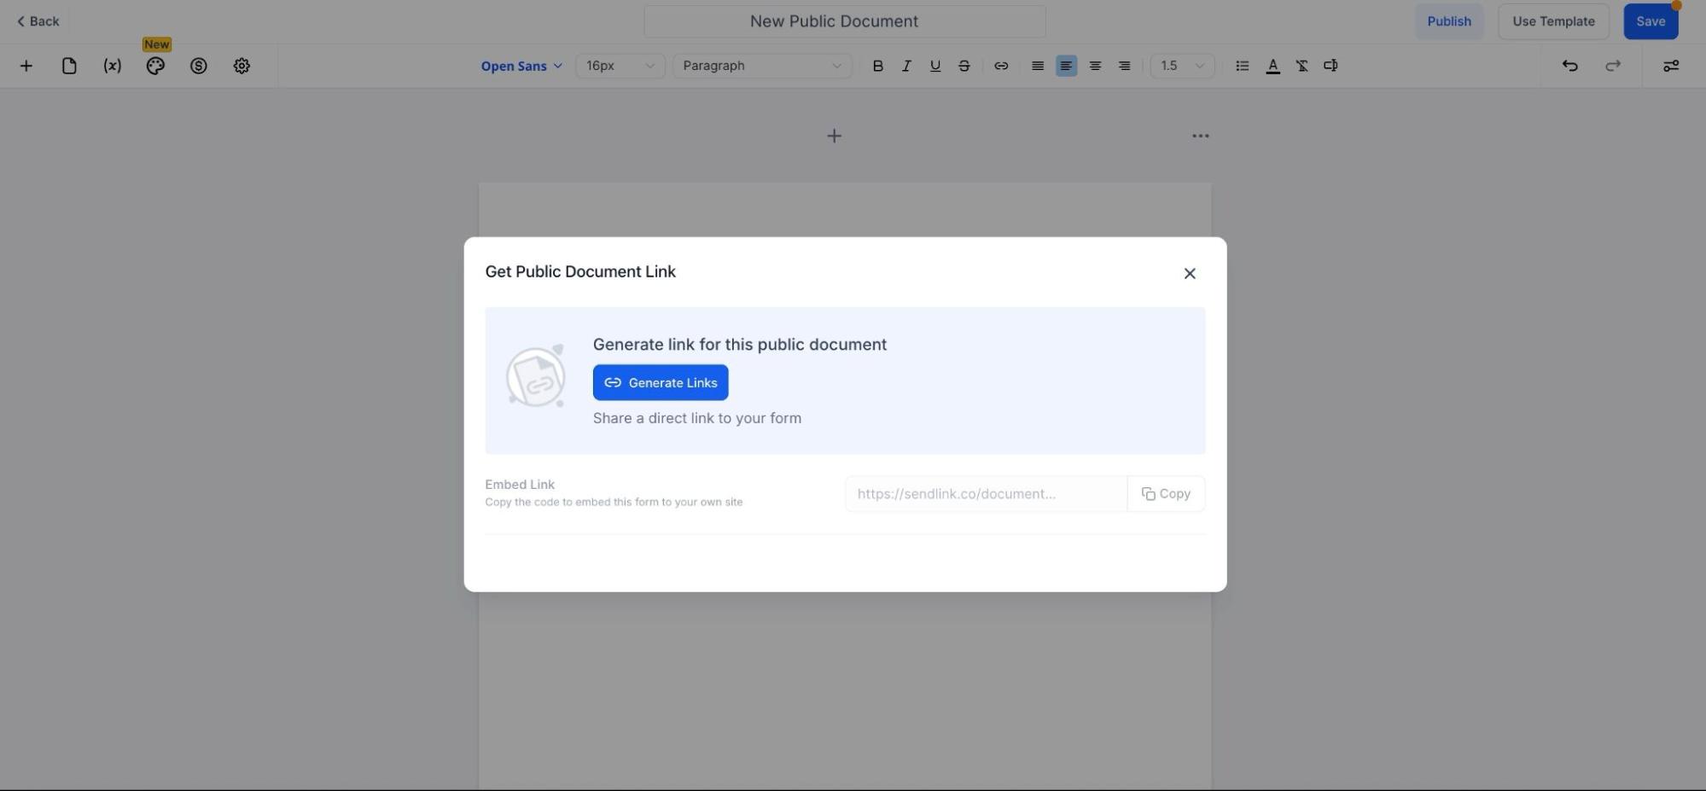The width and height of the screenshot is (1706, 791).
Task: Expand the 1.5 line height dropdown
Action: pos(1181,66)
